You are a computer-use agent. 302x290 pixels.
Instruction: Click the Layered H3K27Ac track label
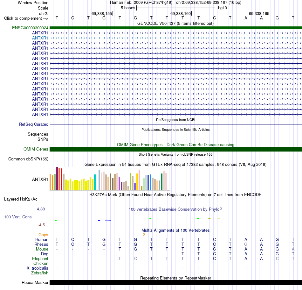[21, 199]
